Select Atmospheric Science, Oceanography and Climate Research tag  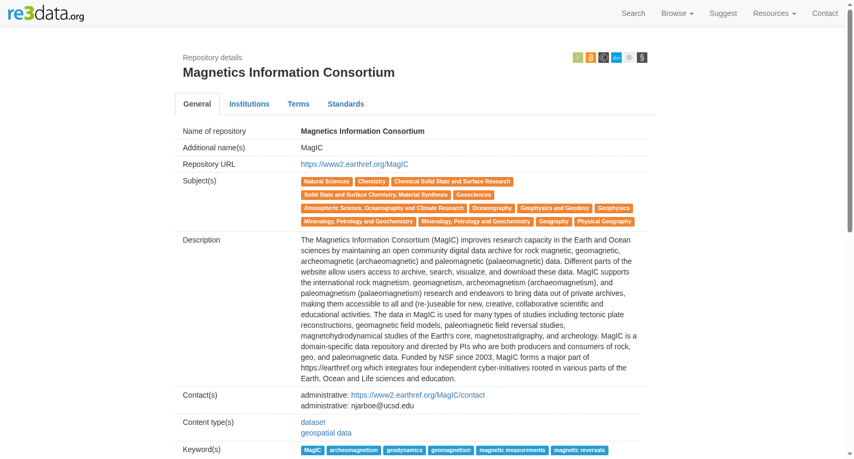pyautogui.click(x=384, y=208)
